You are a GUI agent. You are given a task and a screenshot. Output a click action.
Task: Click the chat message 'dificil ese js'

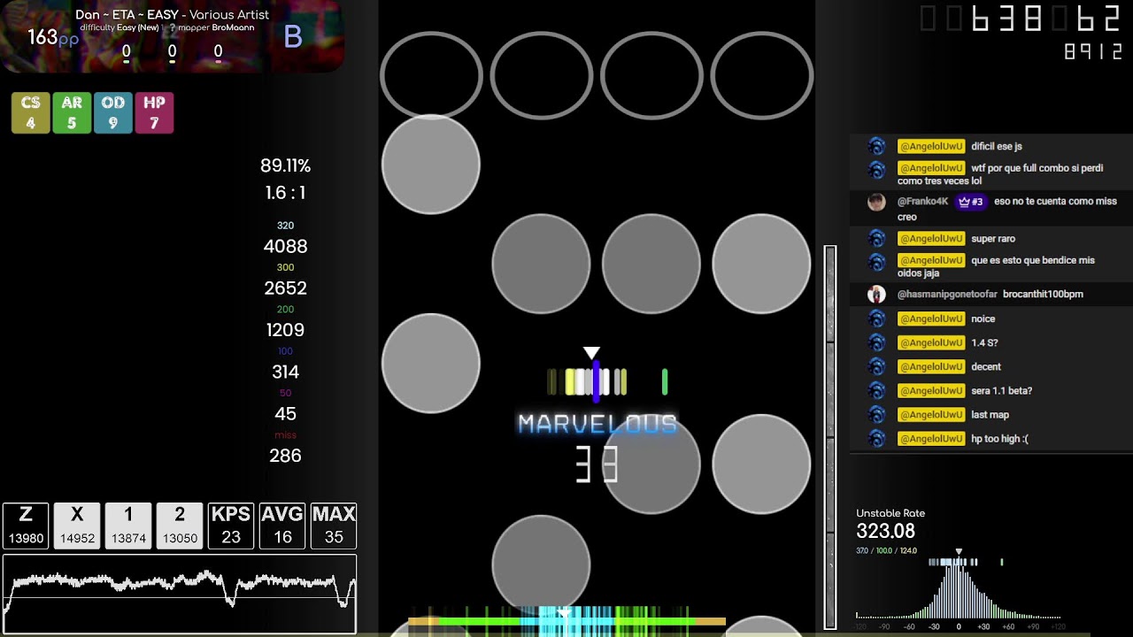[997, 147]
